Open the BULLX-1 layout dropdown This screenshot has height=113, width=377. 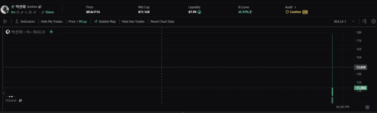[344, 22]
